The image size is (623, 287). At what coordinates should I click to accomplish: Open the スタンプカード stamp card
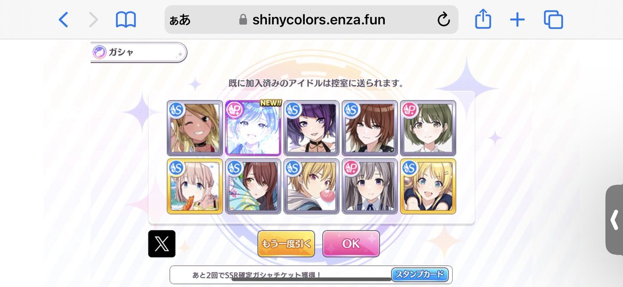[420, 274]
